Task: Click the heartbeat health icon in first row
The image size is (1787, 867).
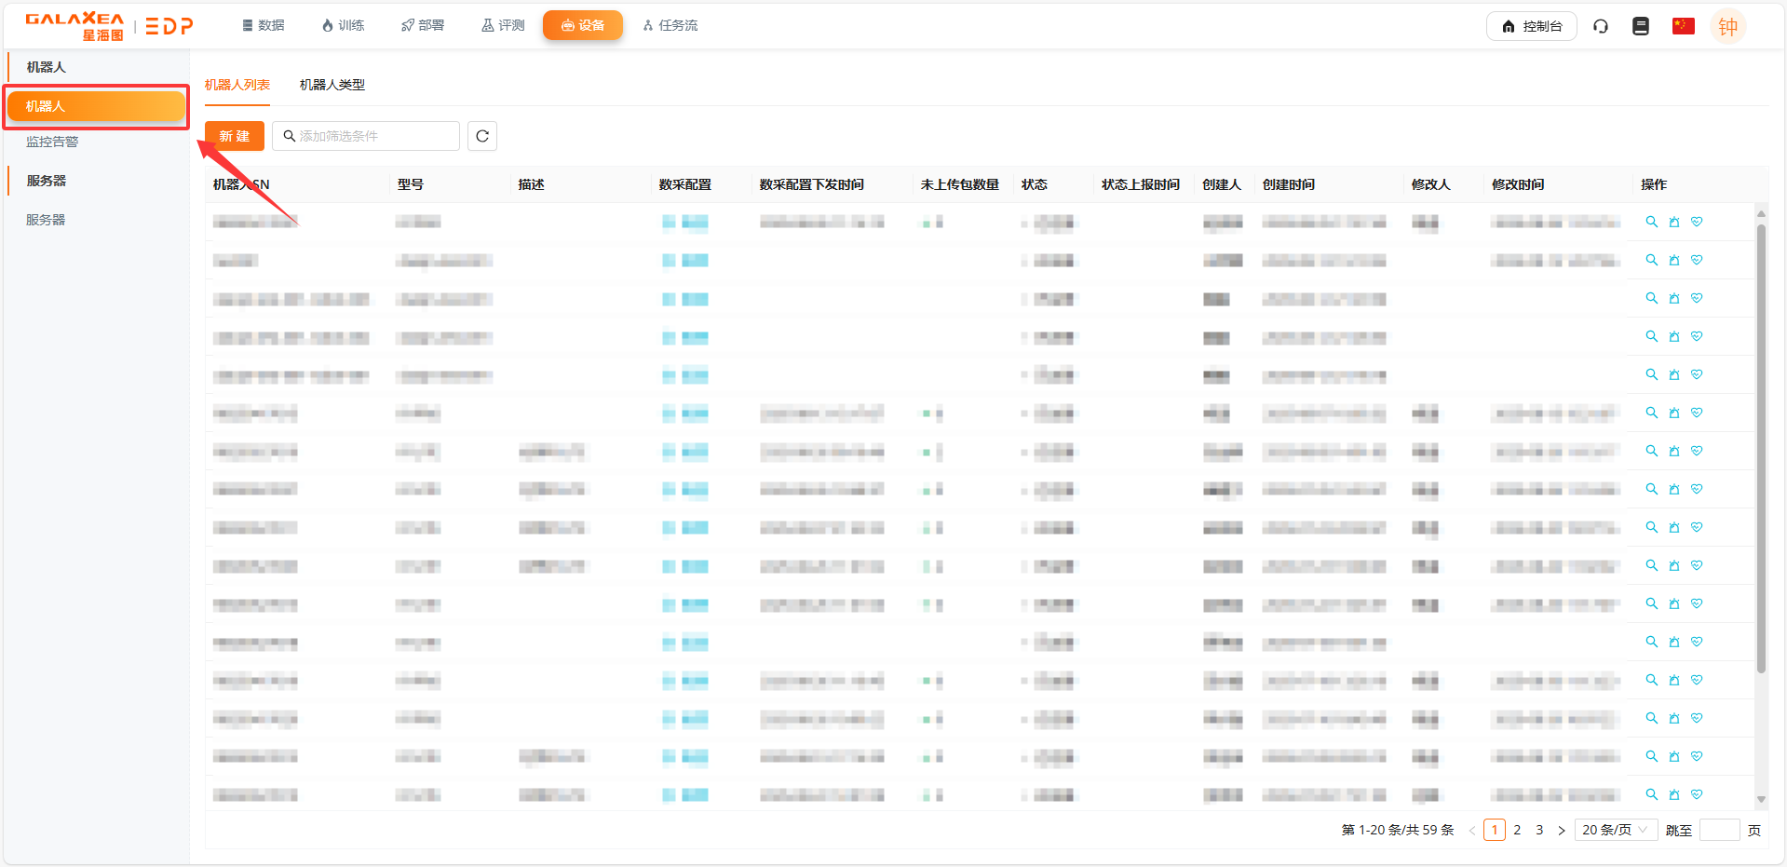Action: [x=1697, y=222]
